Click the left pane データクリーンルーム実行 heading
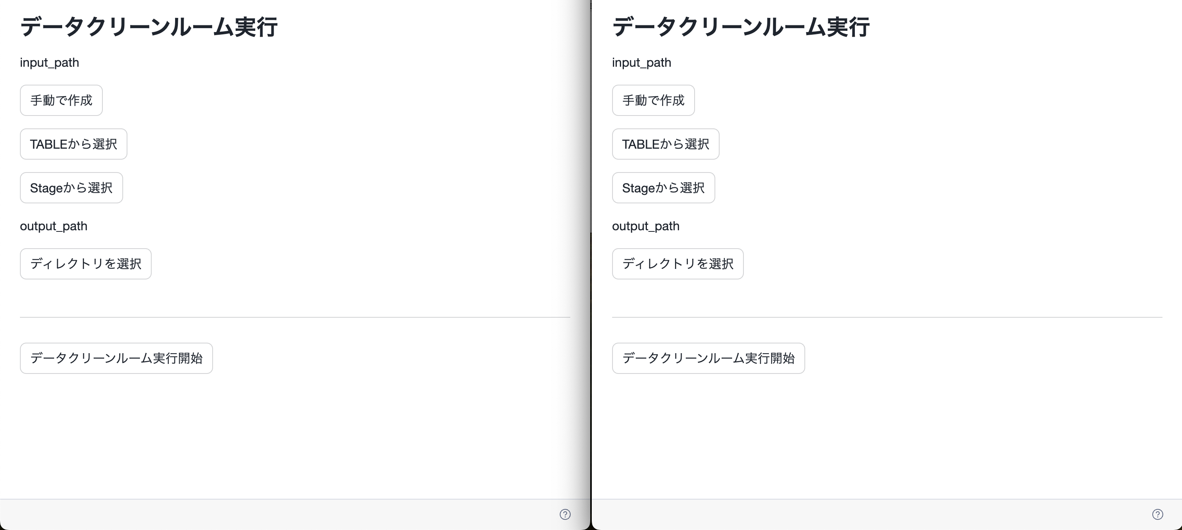This screenshot has width=1182, height=530. click(149, 27)
